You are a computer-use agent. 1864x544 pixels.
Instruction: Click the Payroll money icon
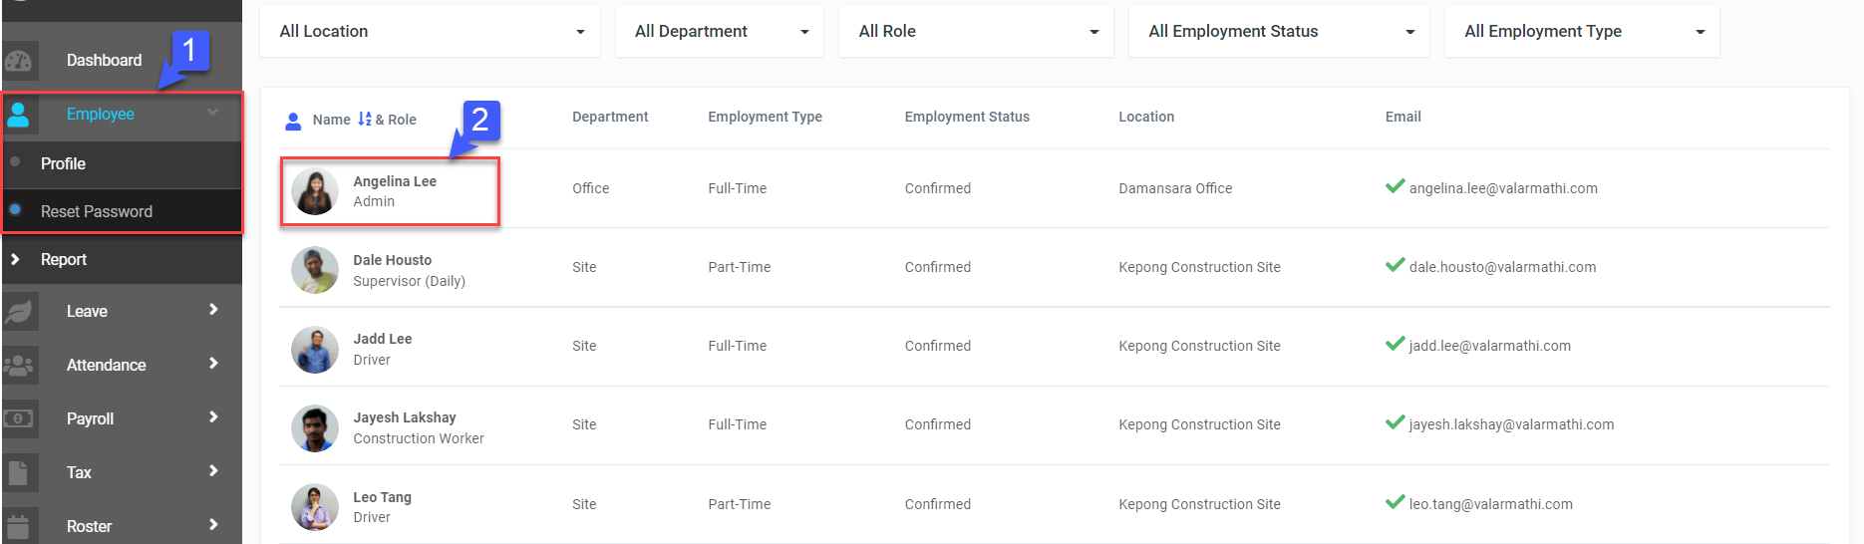coord(19,418)
